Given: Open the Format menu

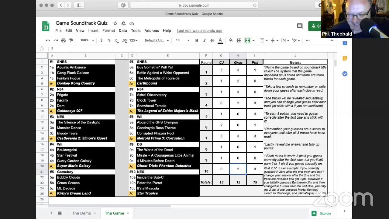Looking at the screenshot, I should 109,31.
